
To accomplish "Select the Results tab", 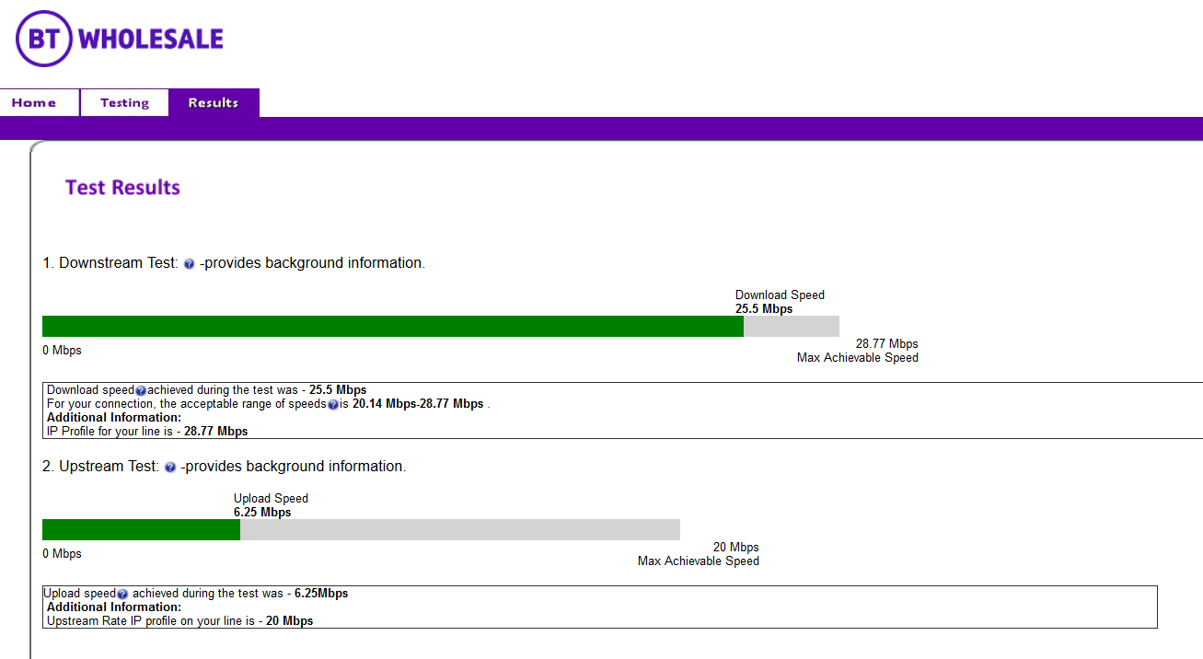I will click(214, 103).
